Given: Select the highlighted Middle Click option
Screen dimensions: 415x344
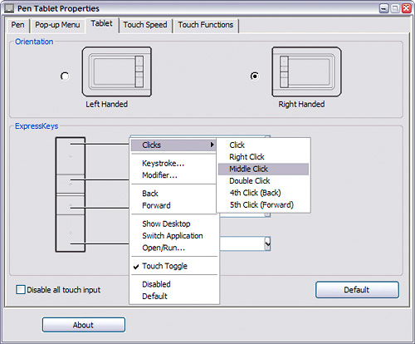Looking at the screenshot, I should [x=263, y=169].
